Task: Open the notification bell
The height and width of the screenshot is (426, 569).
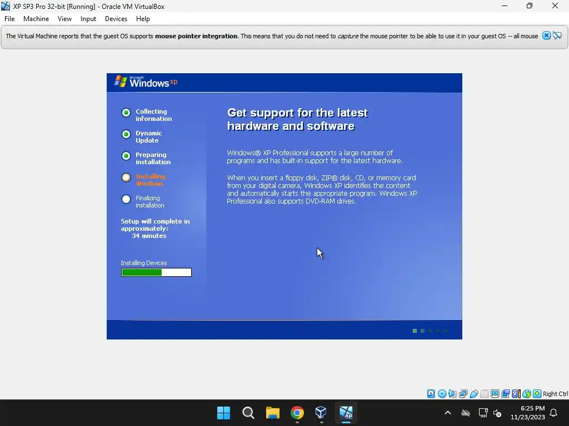Action: [554, 413]
